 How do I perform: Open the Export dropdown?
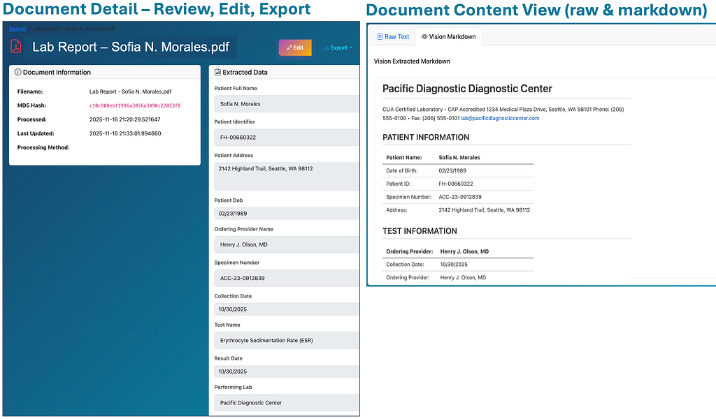point(338,47)
